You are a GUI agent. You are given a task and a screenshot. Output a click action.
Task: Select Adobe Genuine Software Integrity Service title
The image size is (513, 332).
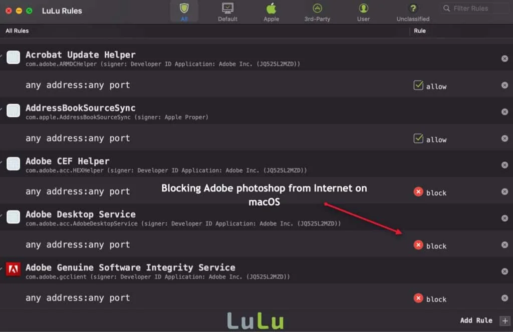pyautogui.click(x=130, y=267)
